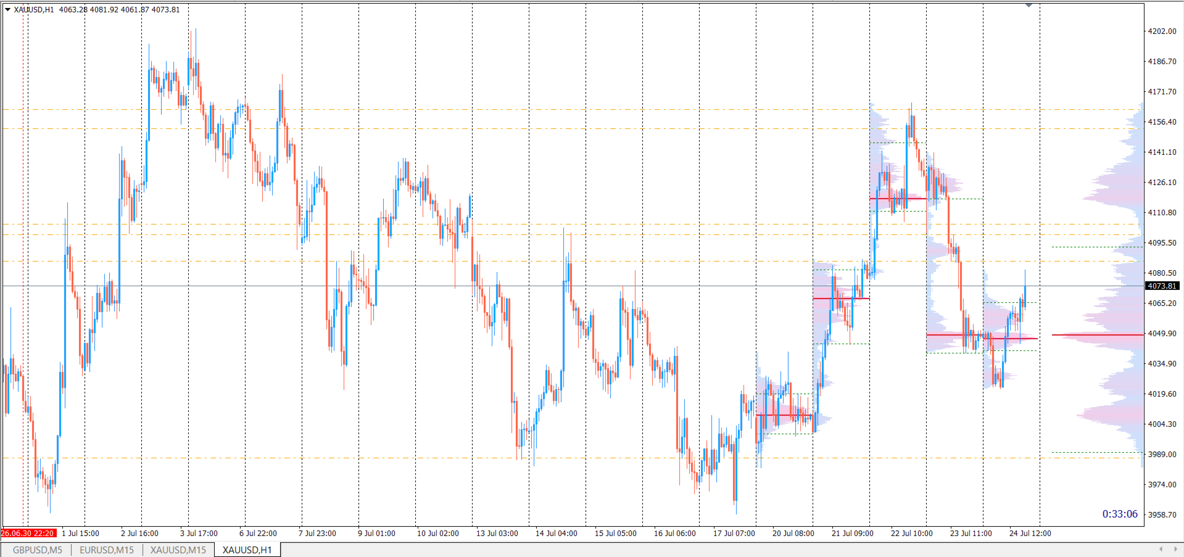Click the 3989.00 price scale label
Screen dimensions: 1184x557
(1162, 455)
